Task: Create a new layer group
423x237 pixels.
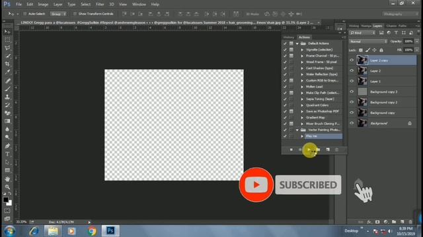Action: coord(394,222)
